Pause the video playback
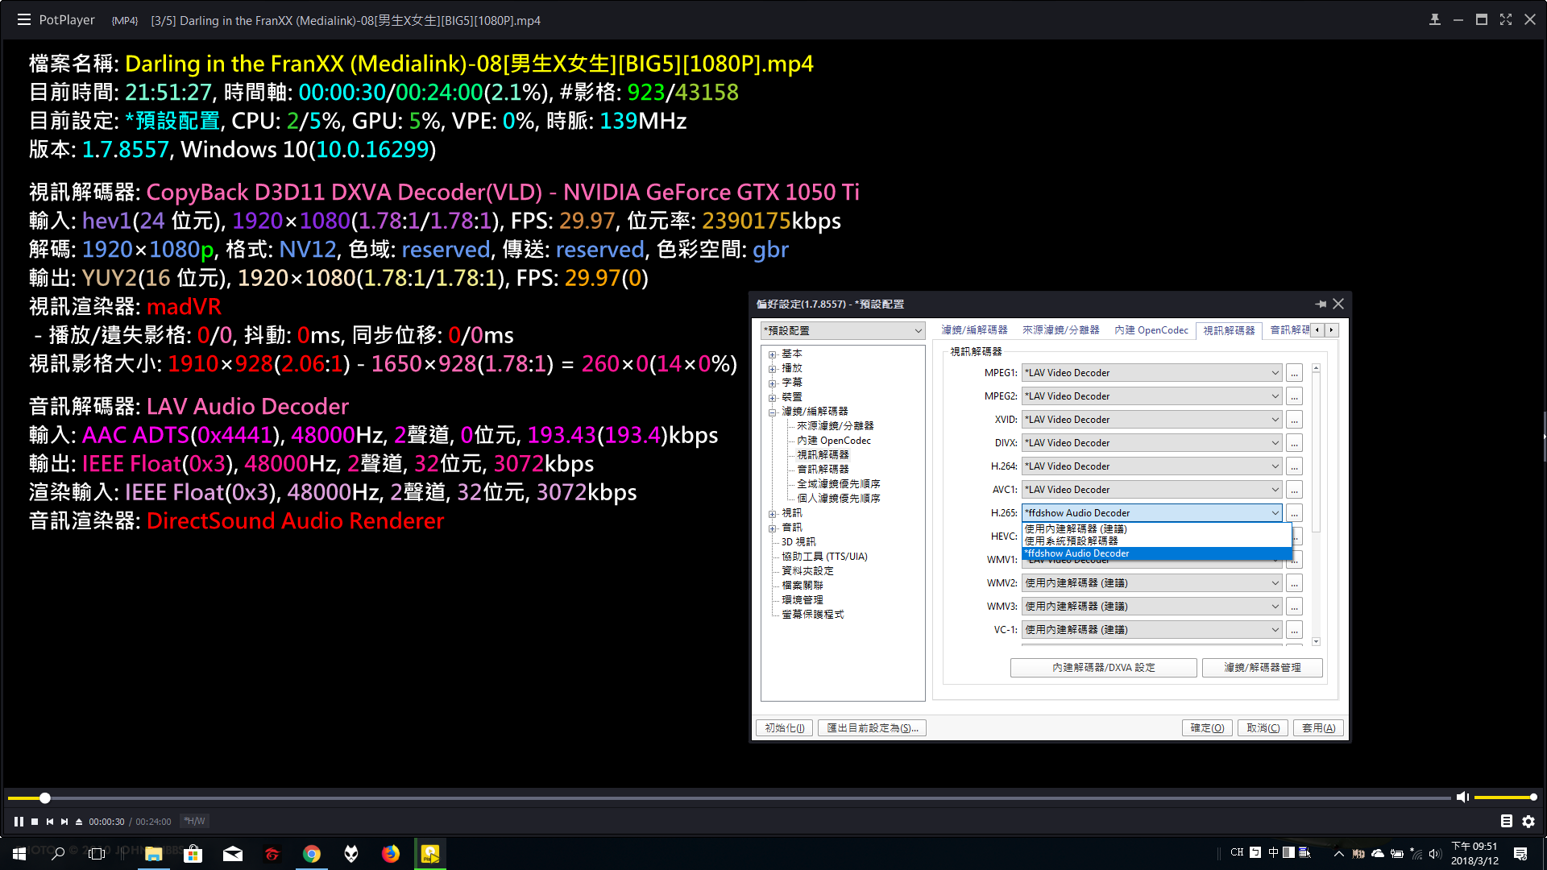Image resolution: width=1547 pixels, height=870 pixels. tap(19, 822)
